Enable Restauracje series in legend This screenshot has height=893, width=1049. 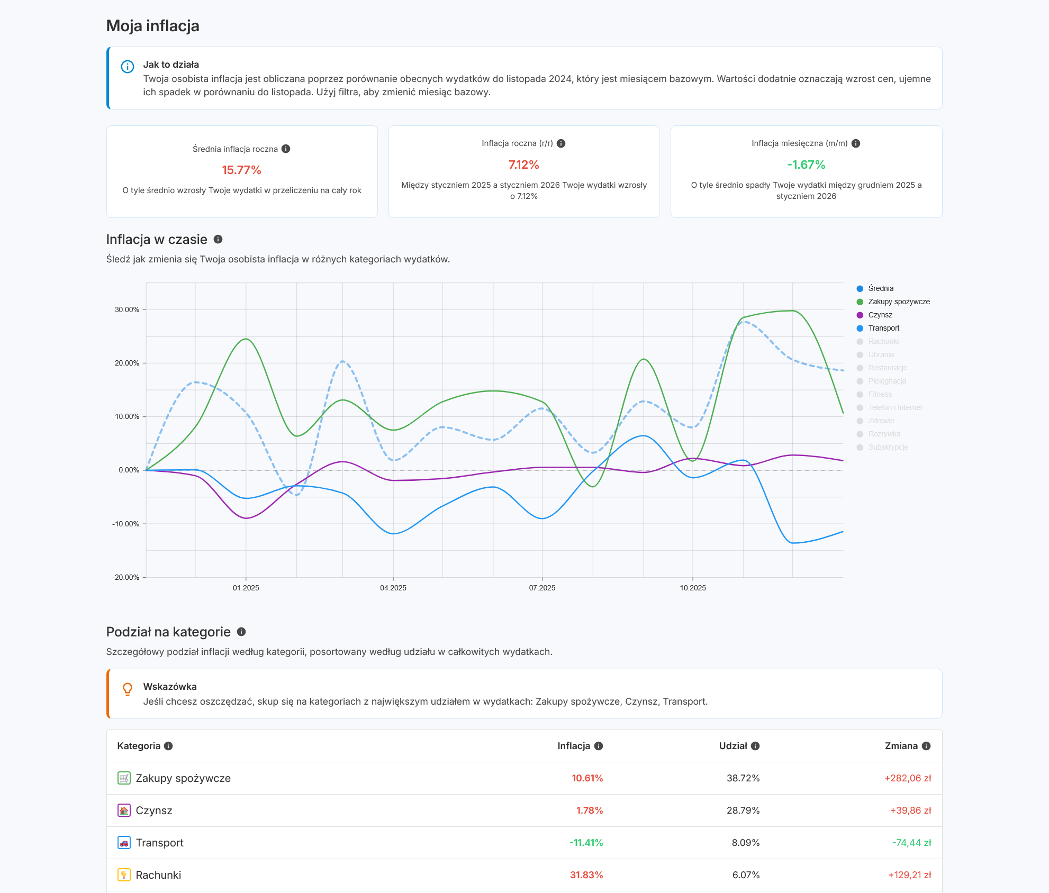[888, 368]
